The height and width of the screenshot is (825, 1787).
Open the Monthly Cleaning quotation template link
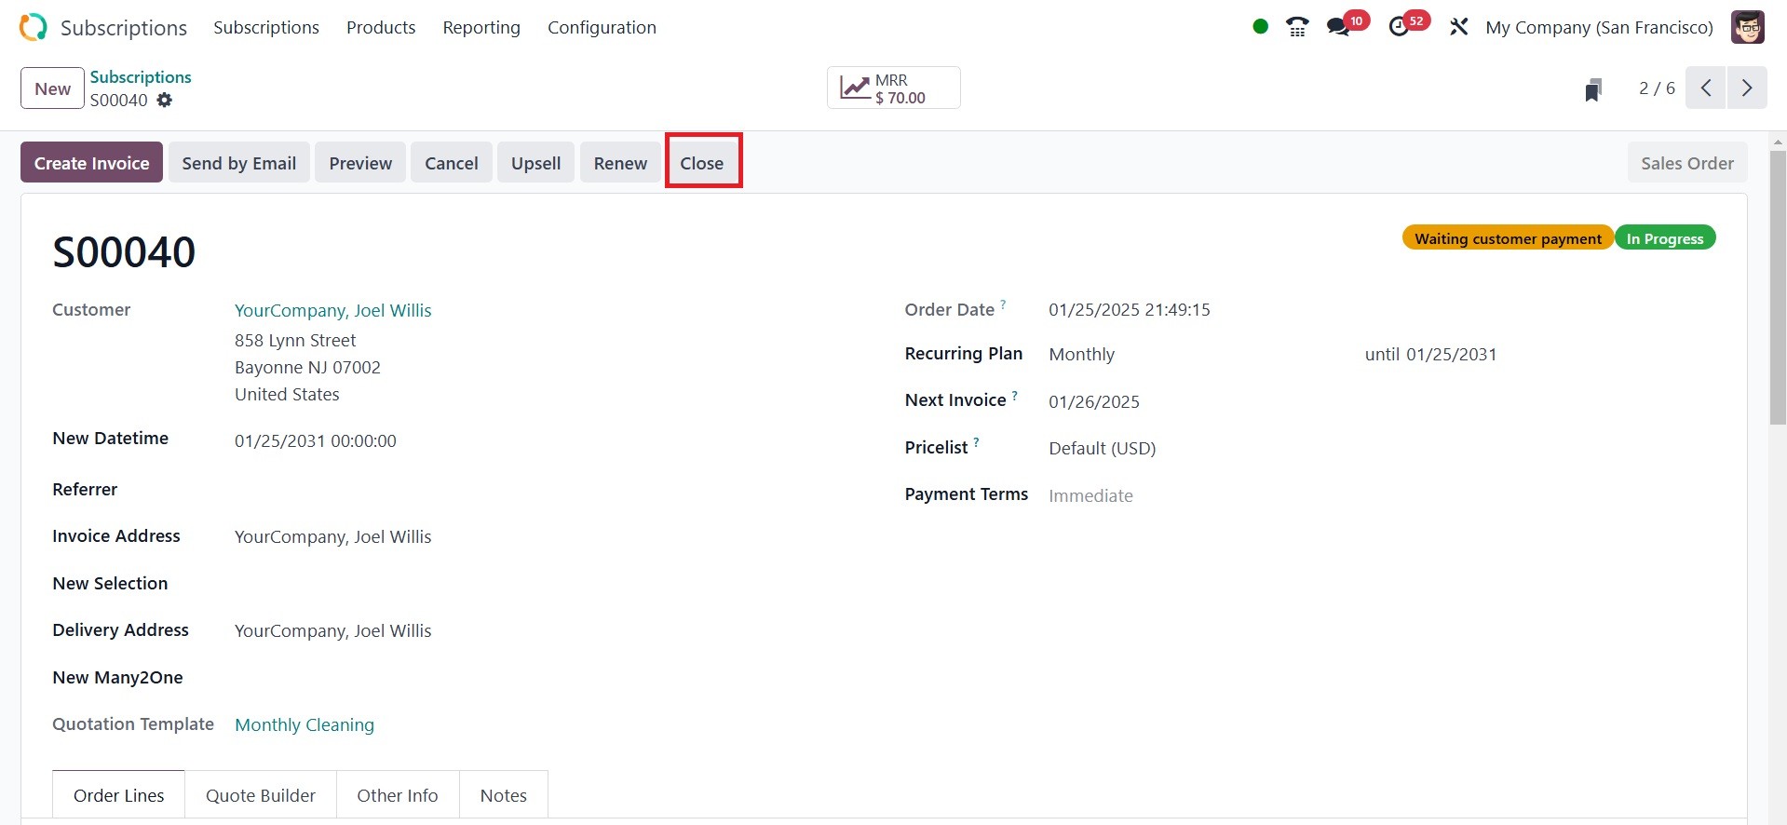305,724
